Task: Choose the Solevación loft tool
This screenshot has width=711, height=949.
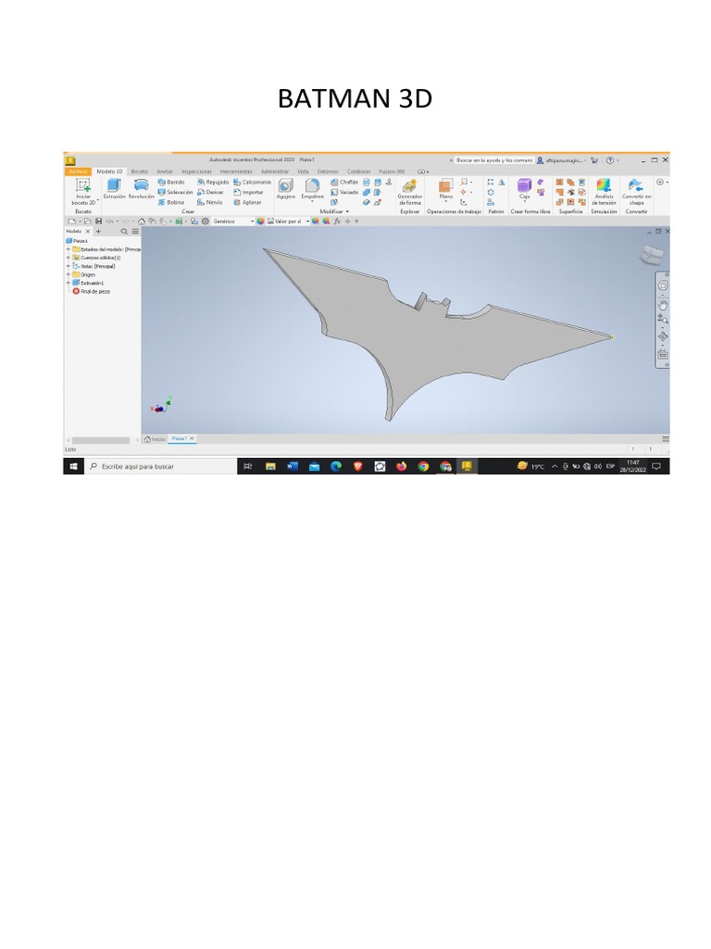Action: coord(175,193)
